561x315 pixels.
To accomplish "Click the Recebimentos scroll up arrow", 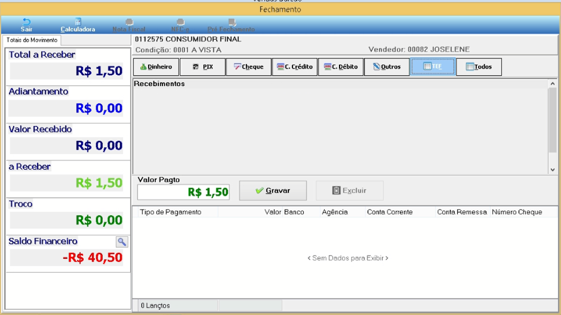I will 553,84.
